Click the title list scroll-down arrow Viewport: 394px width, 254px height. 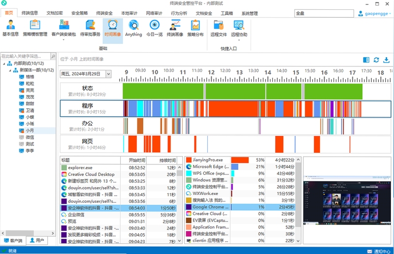[x=179, y=241]
